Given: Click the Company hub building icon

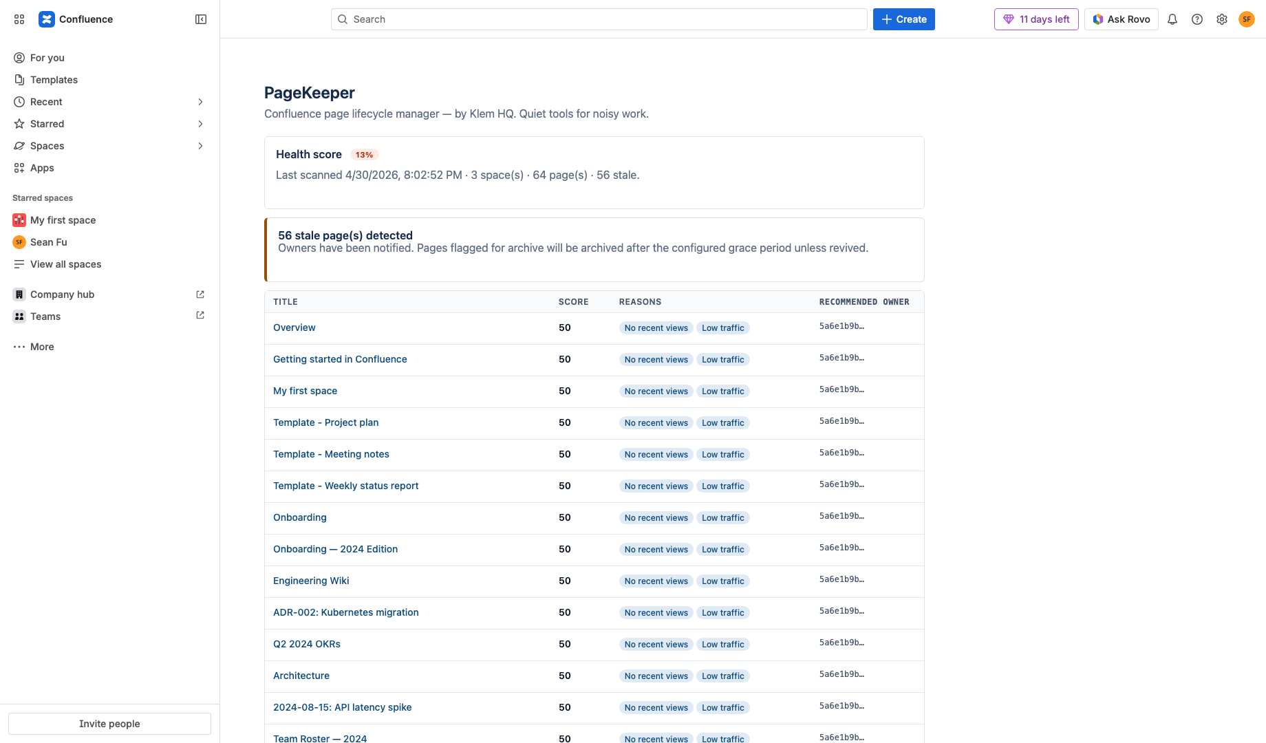Looking at the screenshot, I should pos(19,294).
